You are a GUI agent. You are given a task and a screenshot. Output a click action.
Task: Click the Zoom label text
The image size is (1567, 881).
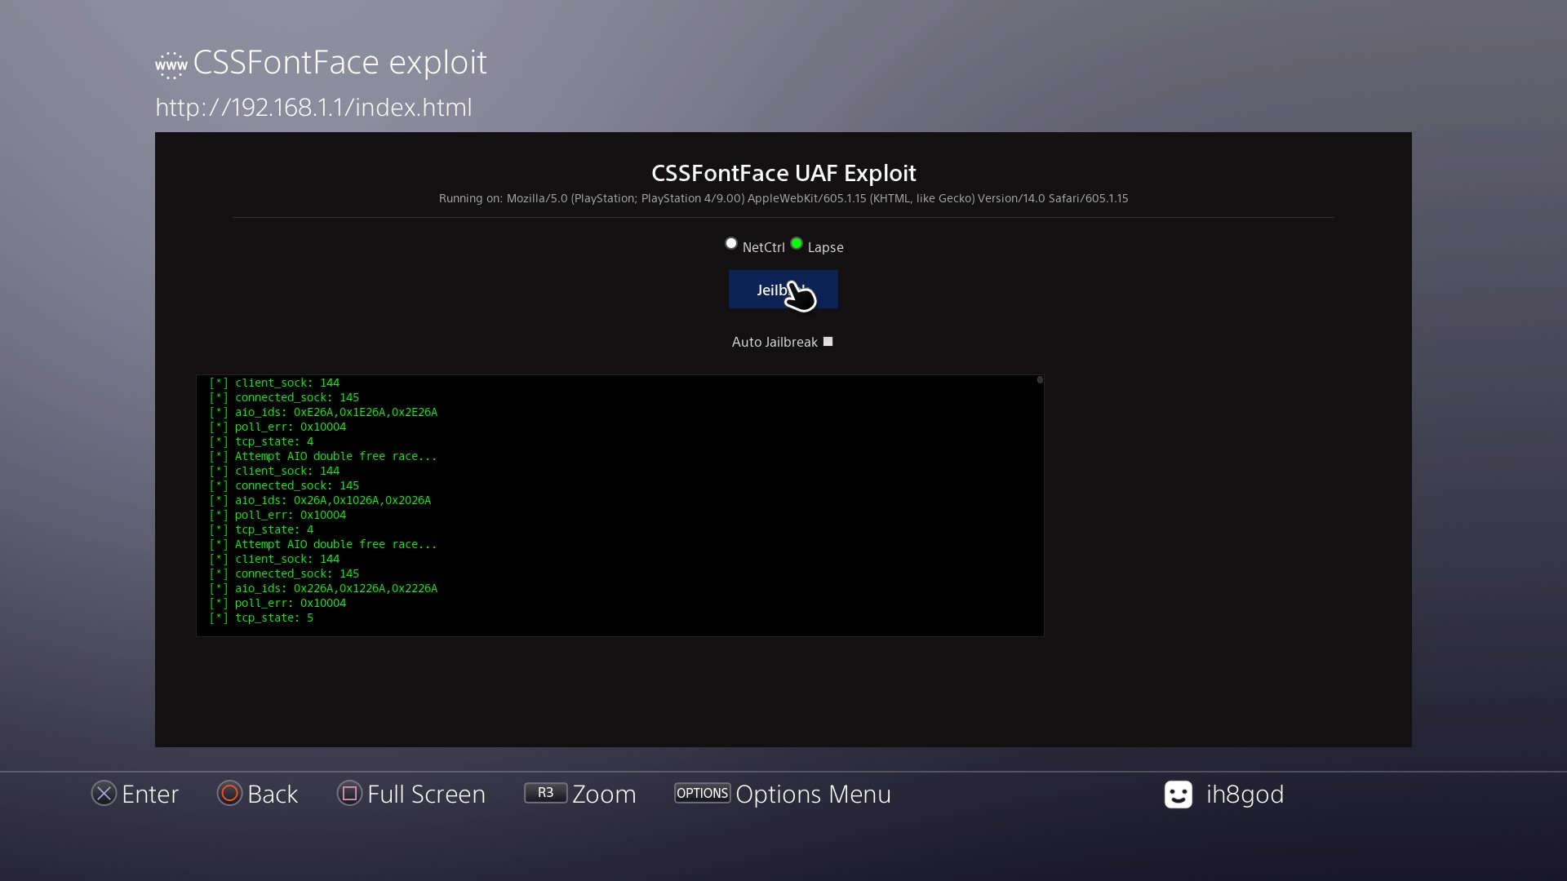(604, 794)
